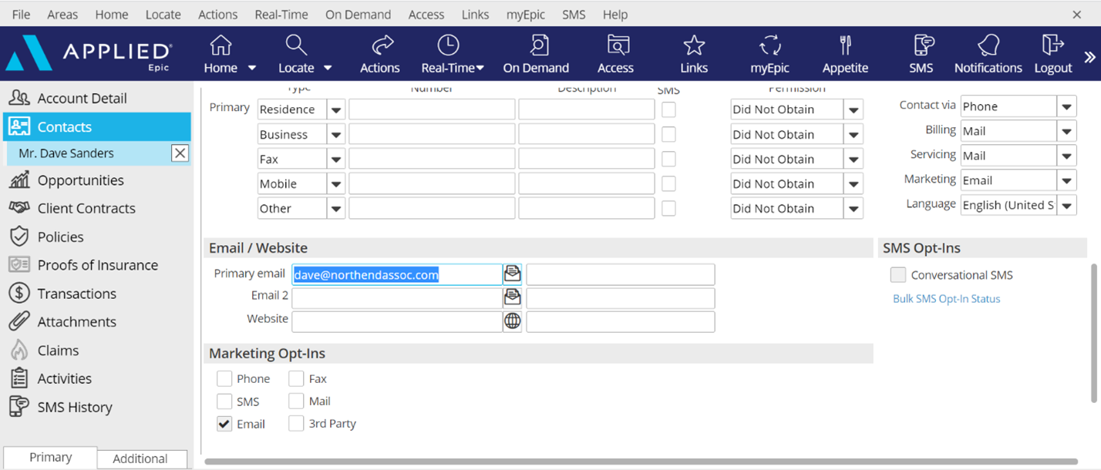Open the Website globe icon

512,321
